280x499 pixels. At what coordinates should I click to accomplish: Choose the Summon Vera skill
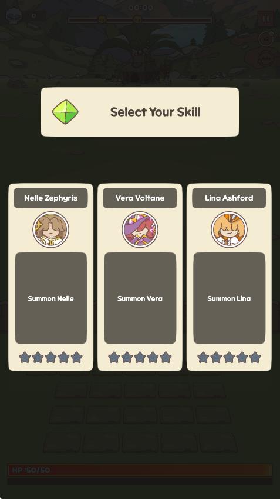coord(140,298)
